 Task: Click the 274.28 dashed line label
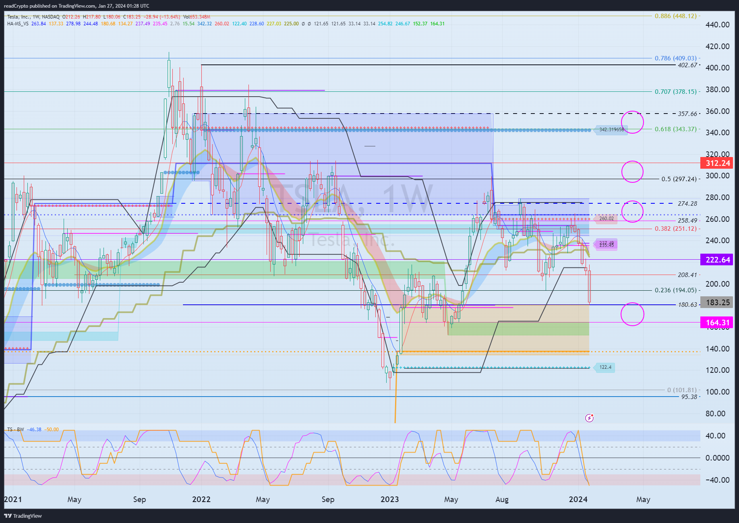coord(687,204)
